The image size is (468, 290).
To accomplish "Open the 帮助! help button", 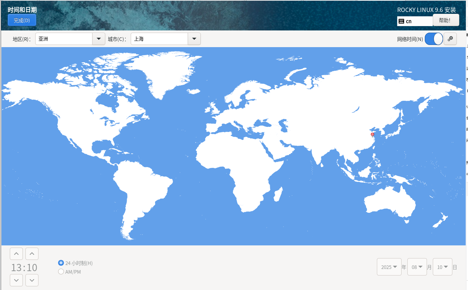I will coord(446,20).
